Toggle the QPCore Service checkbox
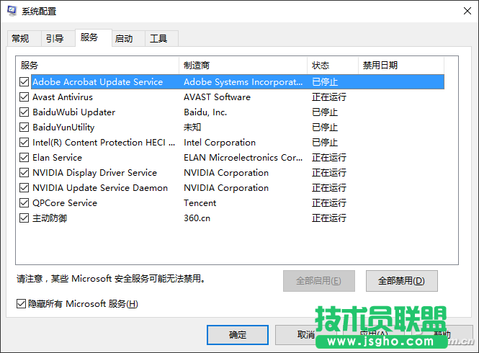The image size is (479, 353). (25, 203)
